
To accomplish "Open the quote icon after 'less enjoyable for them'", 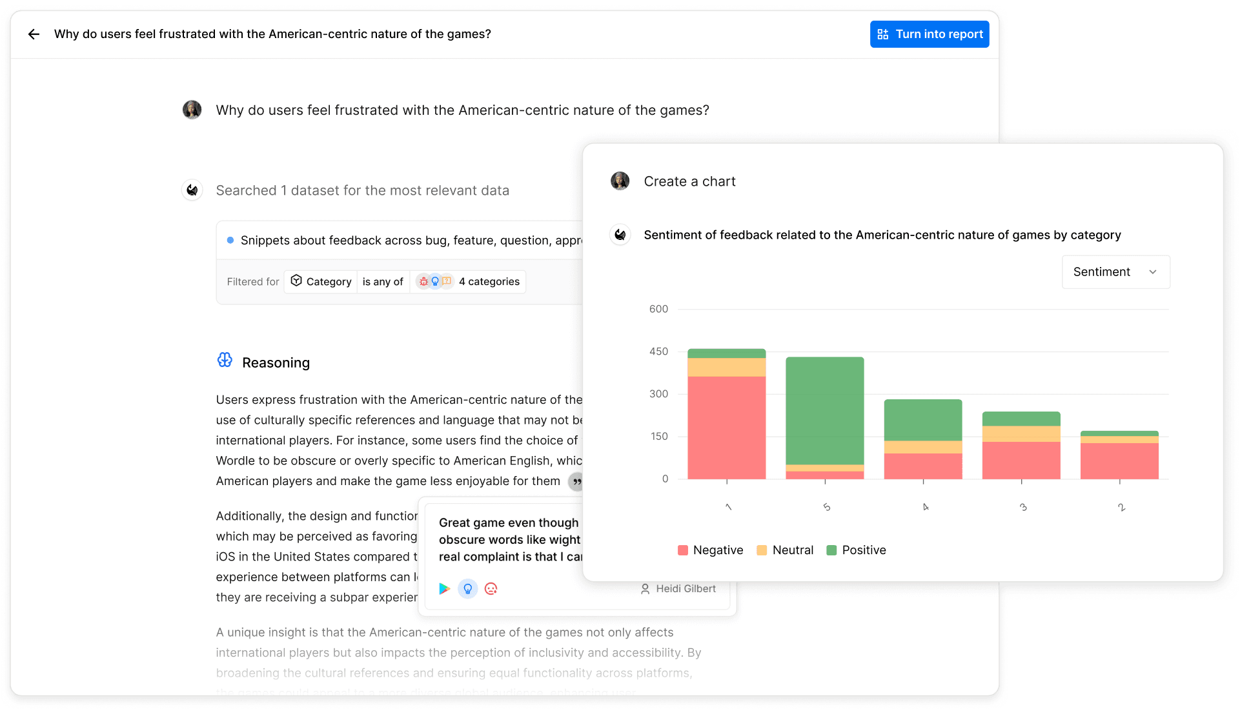I will click(576, 482).
